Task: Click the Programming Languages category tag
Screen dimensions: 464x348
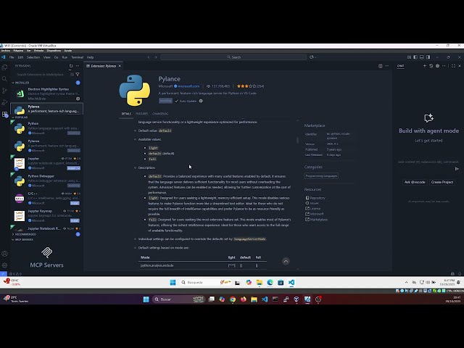Action: pos(321,175)
